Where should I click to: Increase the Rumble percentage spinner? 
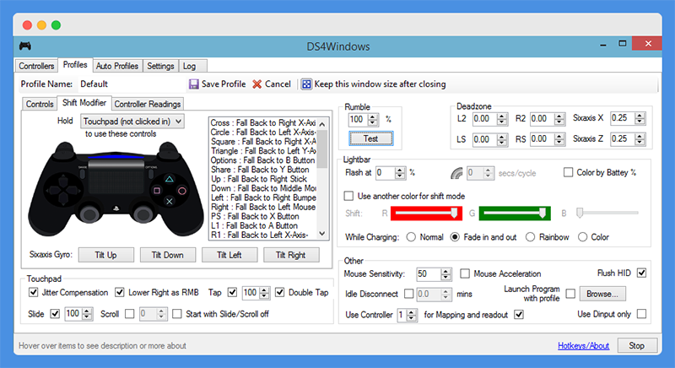pos(373,116)
